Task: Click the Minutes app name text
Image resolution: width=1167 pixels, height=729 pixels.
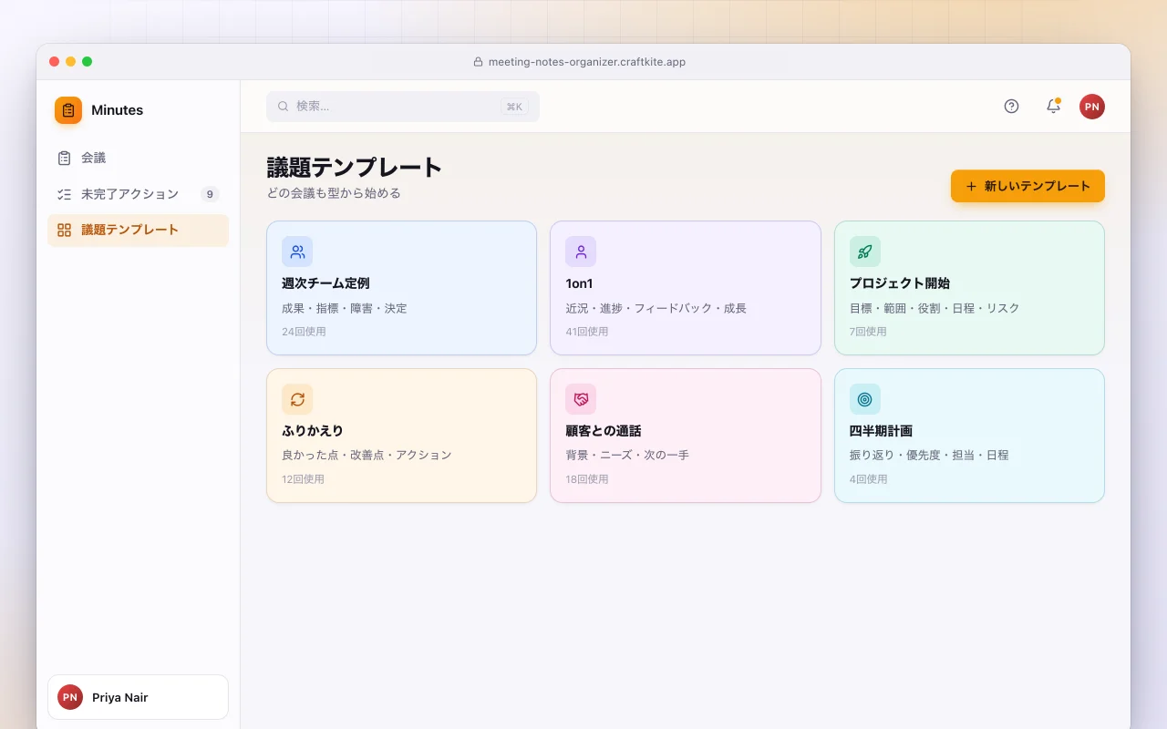Action: [118, 110]
